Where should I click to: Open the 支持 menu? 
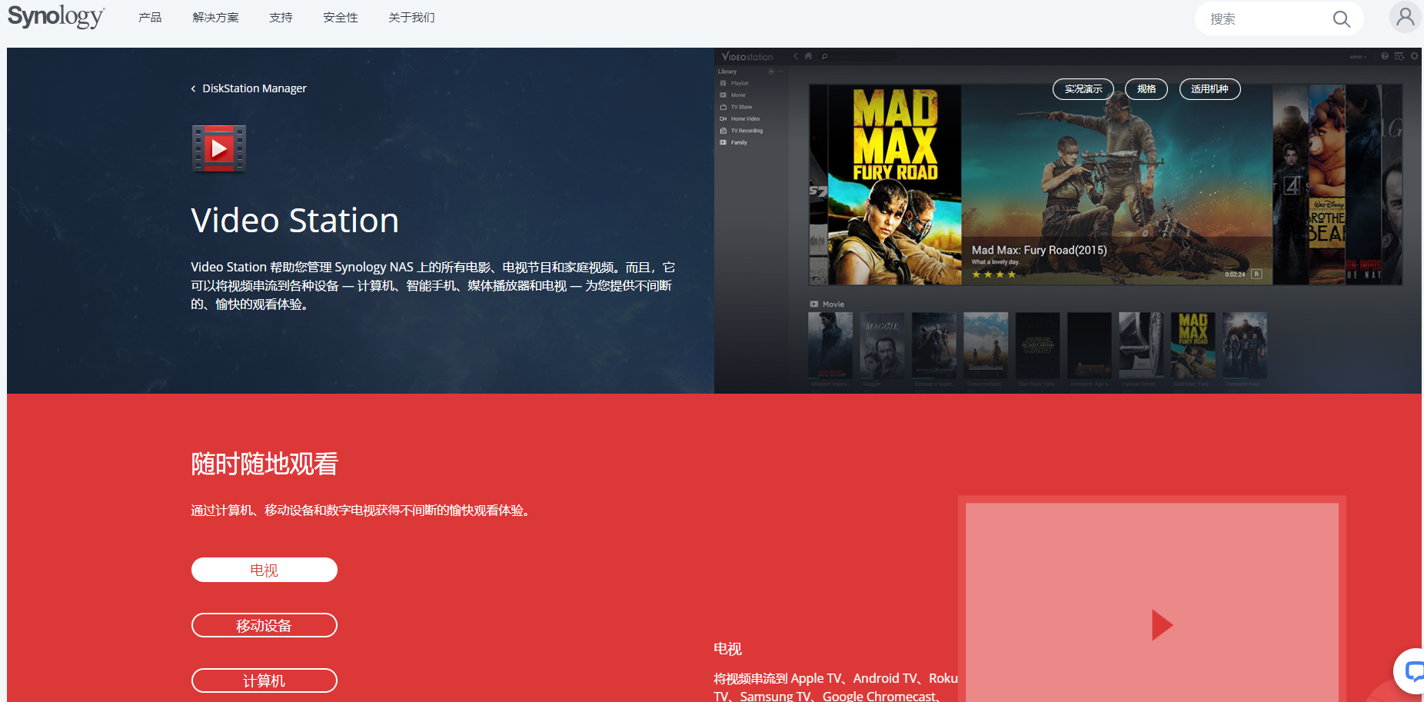281,18
